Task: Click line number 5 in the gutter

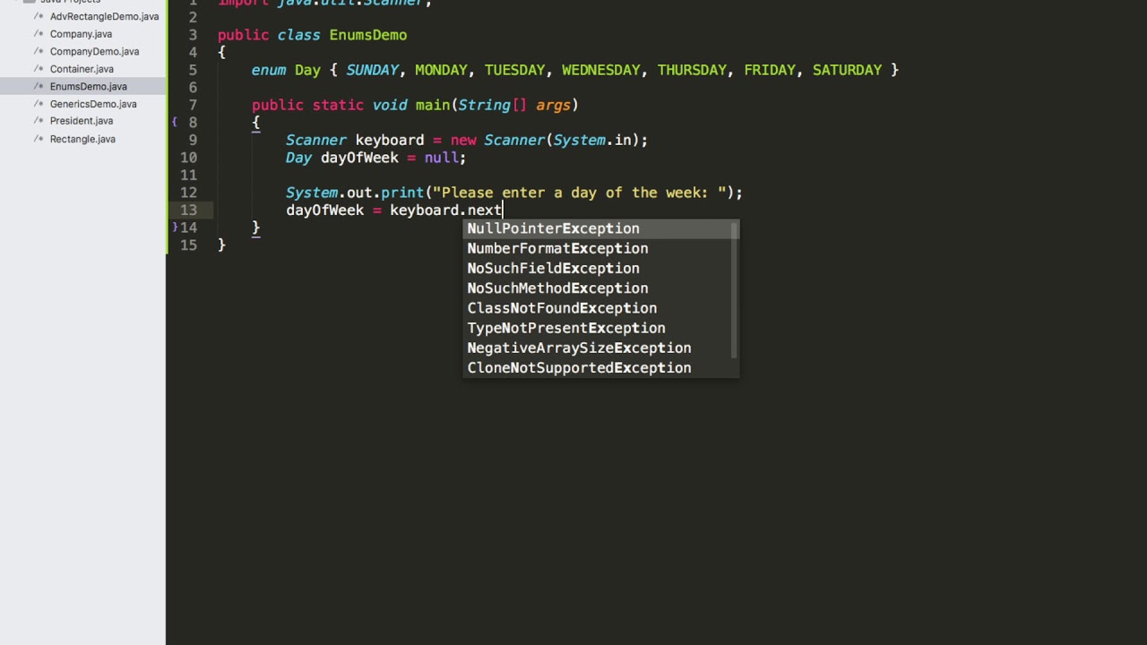Action: pyautogui.click(x=193, y=70)
